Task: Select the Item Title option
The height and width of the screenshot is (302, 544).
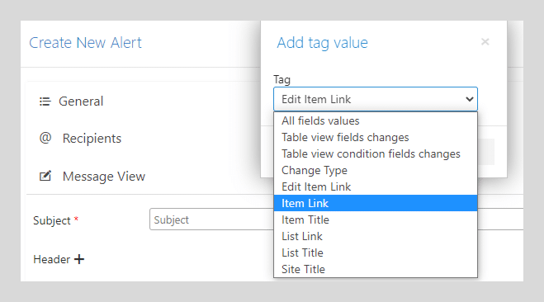Action: (x=376, y=219)
